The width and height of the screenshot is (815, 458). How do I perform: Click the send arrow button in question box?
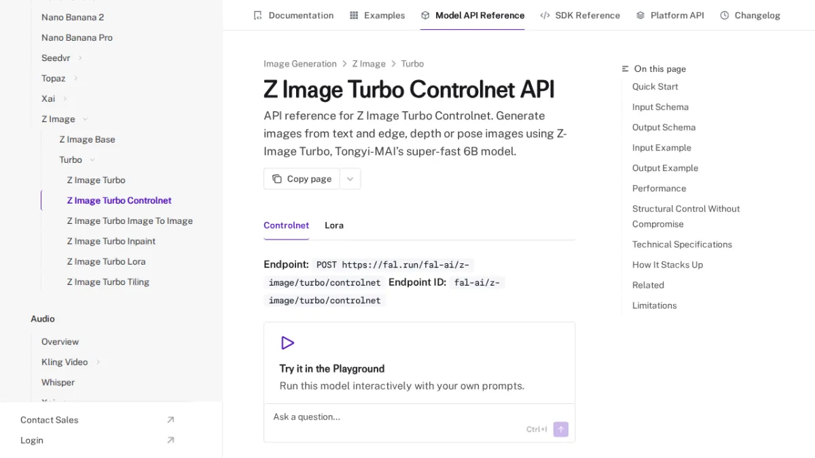pyautogui.click(x=560, y=429)
